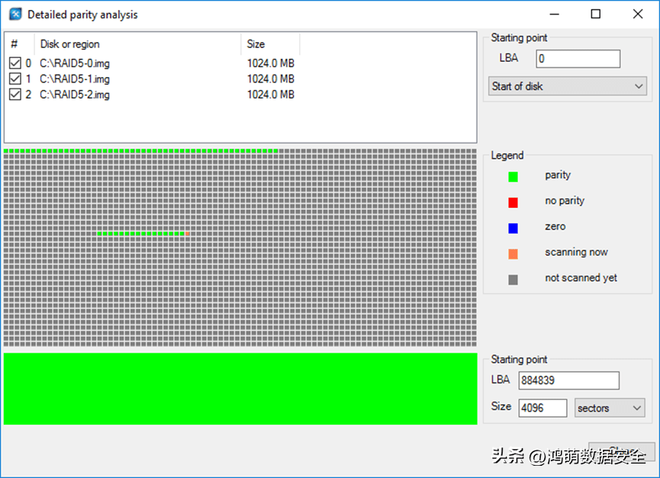Viewport: 660px width, 478px height.
Task: Select the C:\RAID5-1.img row
Action: click(x=75, y=79)
